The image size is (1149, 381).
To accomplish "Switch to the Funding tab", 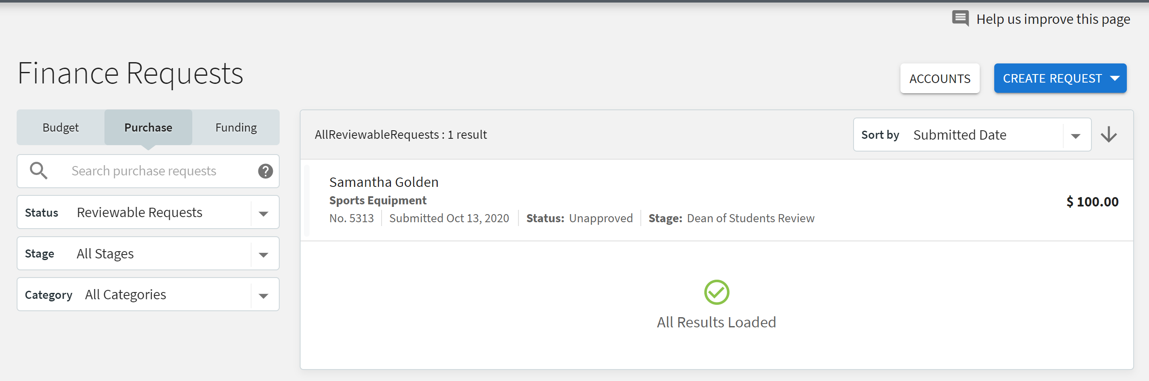I will (x=236, y=127).
